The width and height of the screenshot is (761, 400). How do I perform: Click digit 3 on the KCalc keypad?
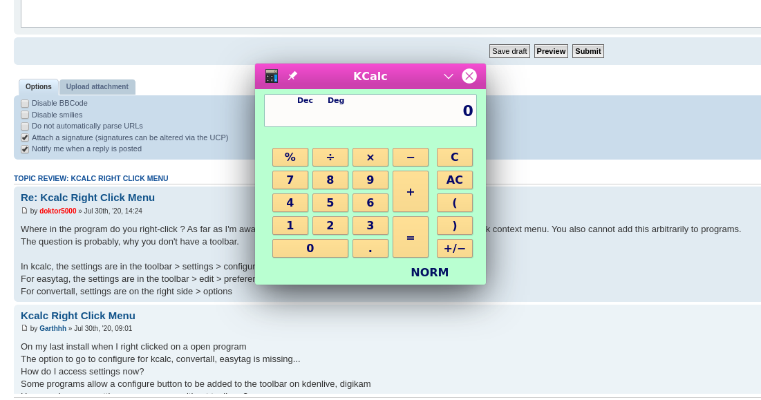tap(370, 225)
